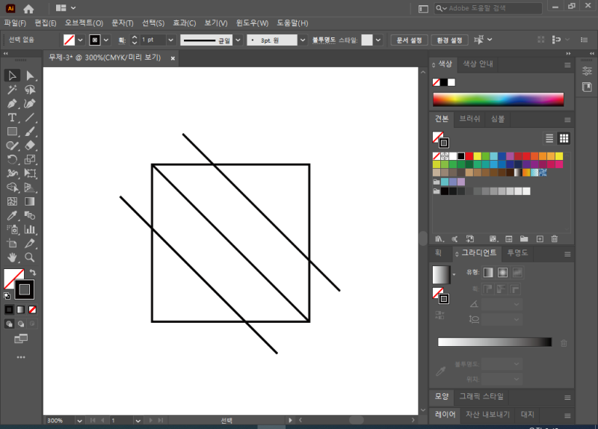Click the gradient slider bar

click(495, 342)
